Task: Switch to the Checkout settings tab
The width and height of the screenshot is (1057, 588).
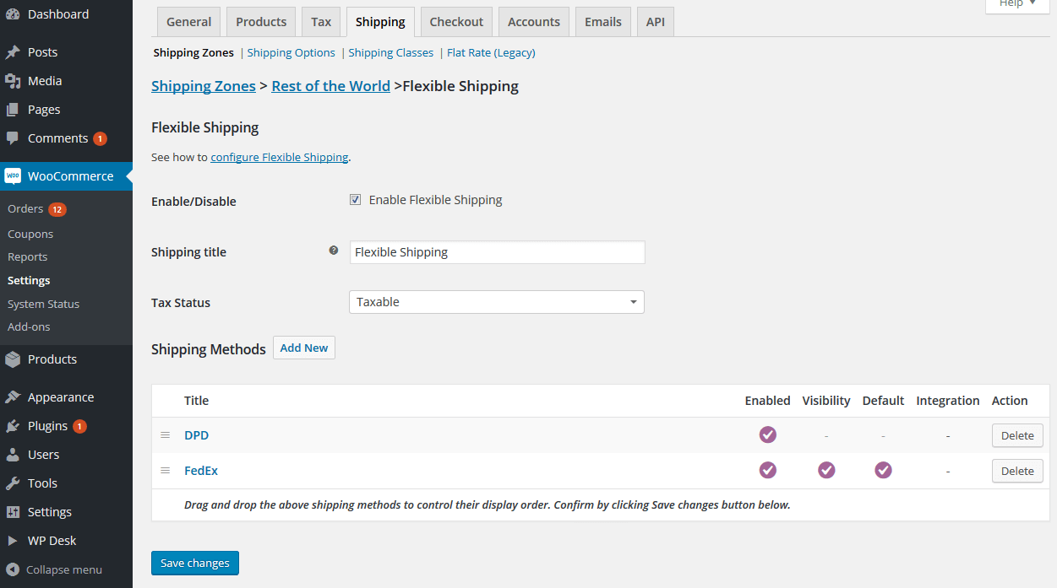Action: pyautogui.click(x=456, y=22)
